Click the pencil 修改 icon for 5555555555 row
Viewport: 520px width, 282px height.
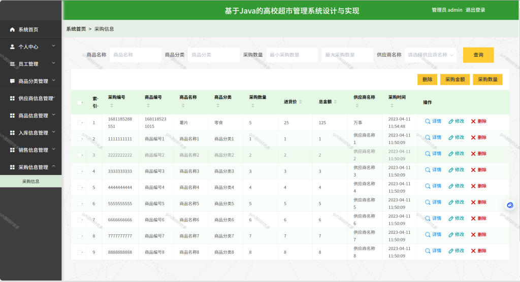coord(451,202)
